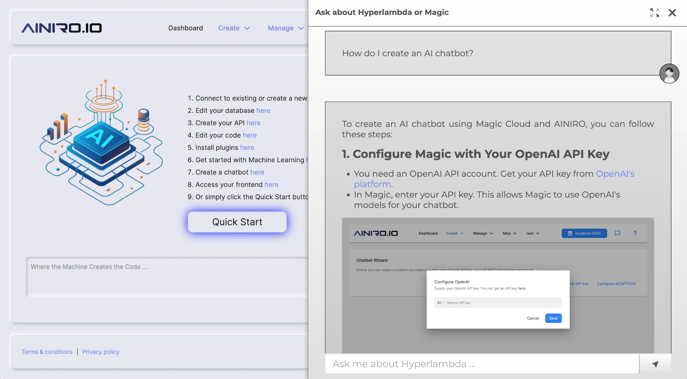The height and width of the screenshot is (379, 687).
Task: Follow the 'here' link for Create your API
Action: point(253,123)
